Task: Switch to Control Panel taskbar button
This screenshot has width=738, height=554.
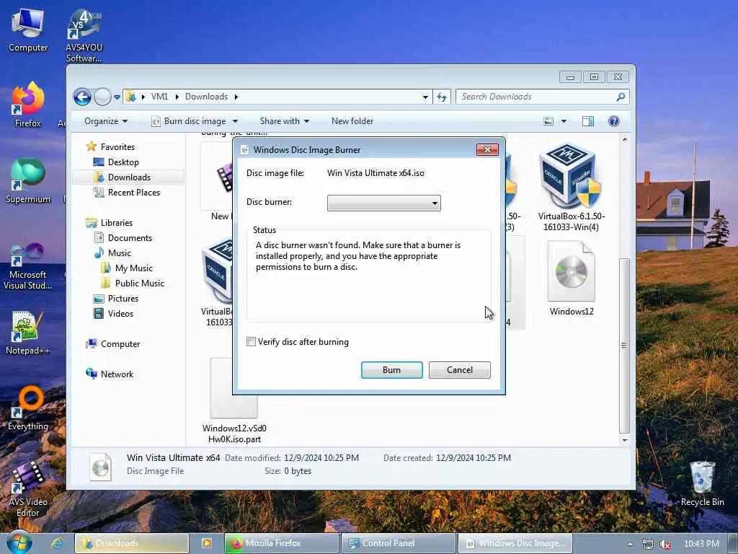Action: [x=398, y=543]
